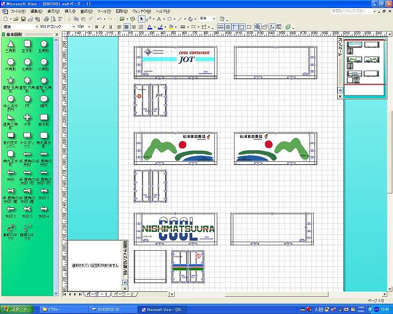
Task: Open a file using the Open folder icon
Action: (16, 19)
